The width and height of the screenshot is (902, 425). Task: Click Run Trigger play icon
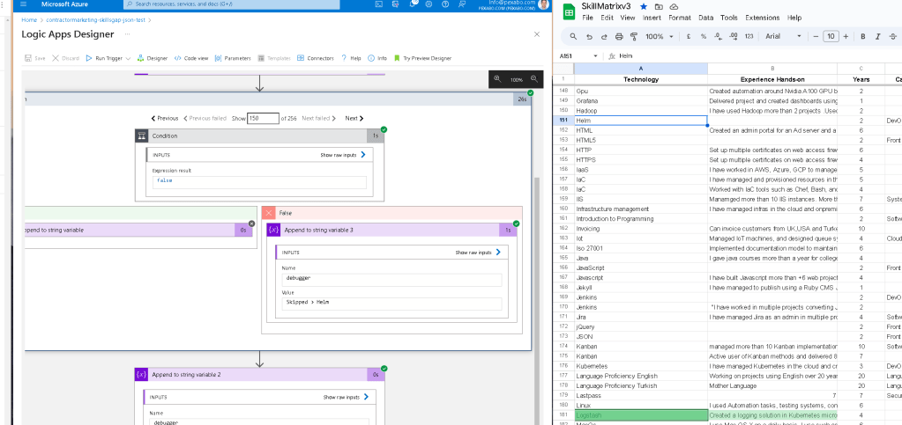click(x=89, y=58)
